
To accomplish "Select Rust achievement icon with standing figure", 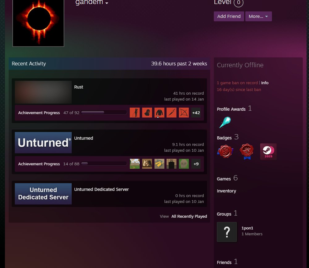I will (x=135, y=113).
